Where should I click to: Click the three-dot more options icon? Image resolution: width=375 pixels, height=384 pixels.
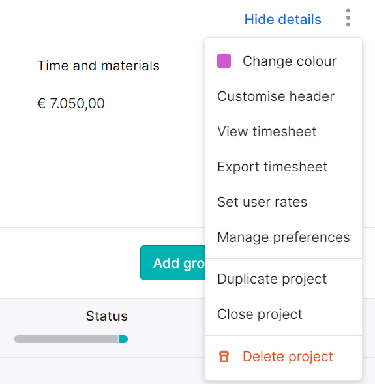348,18
